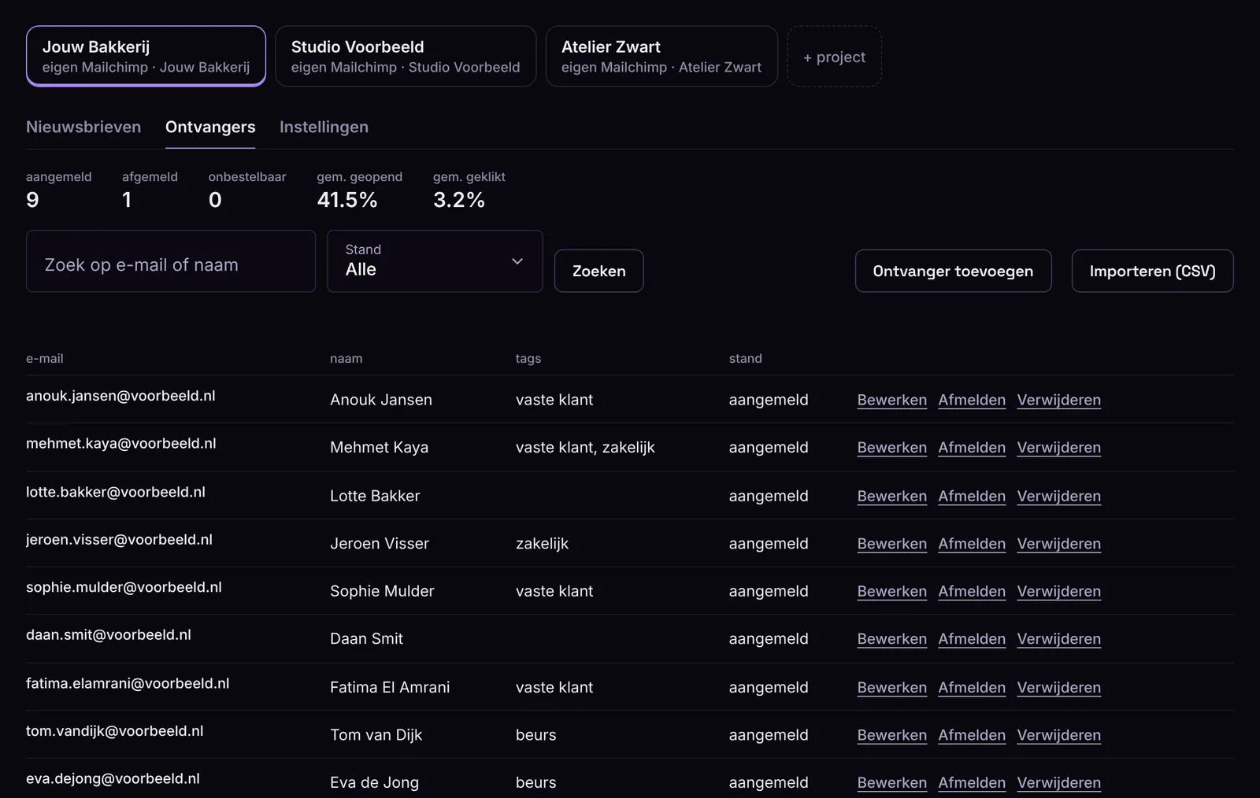This screenshot has height=798, width=1260.
Task: Click the afgemeld count 1
Action: (x=150, y=190)
